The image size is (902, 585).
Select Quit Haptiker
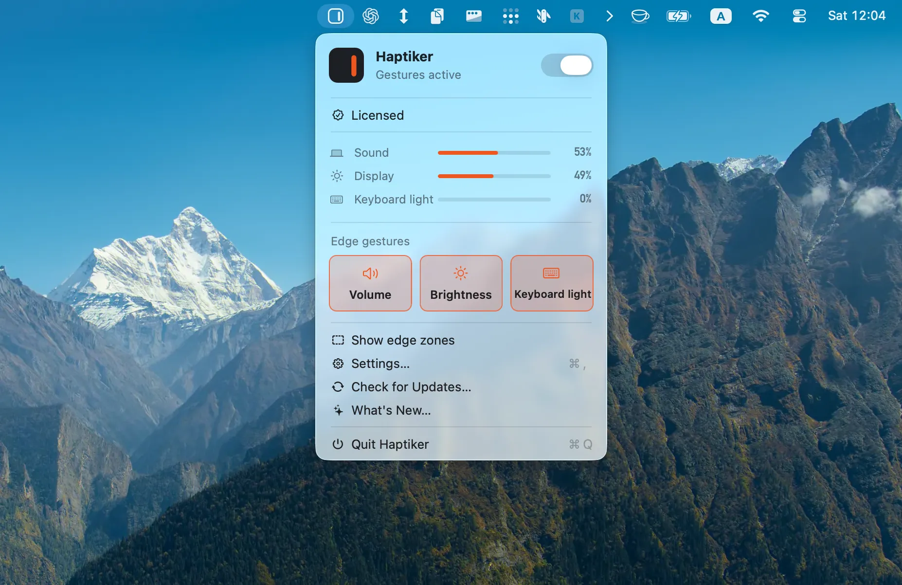pyautogui.click(x=461, y=444)
